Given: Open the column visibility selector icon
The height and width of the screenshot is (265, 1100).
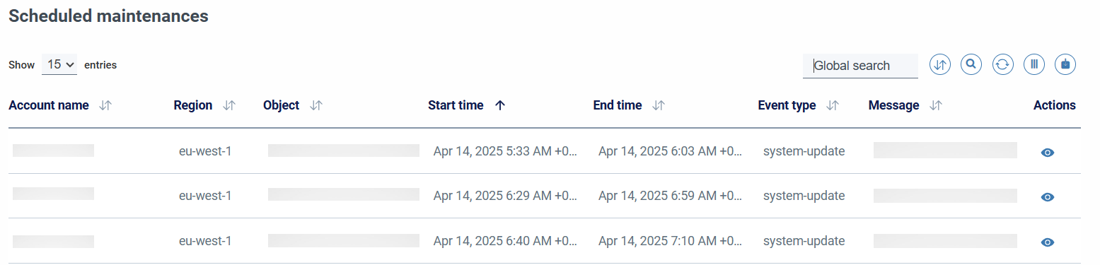Looking at the screenshot, I should tap(1034, 64).
